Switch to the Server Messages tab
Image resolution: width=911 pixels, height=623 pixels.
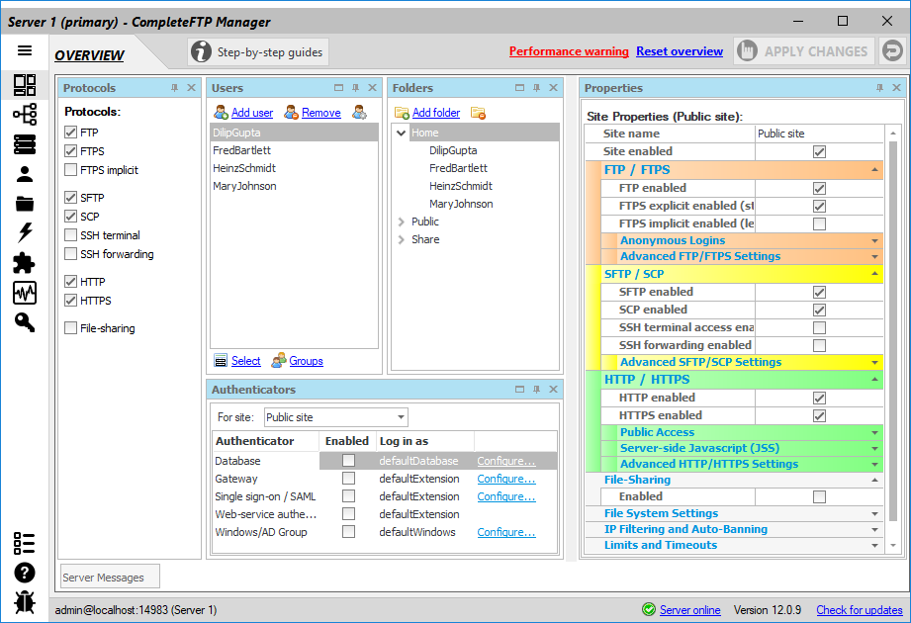(x=103, y=577)
